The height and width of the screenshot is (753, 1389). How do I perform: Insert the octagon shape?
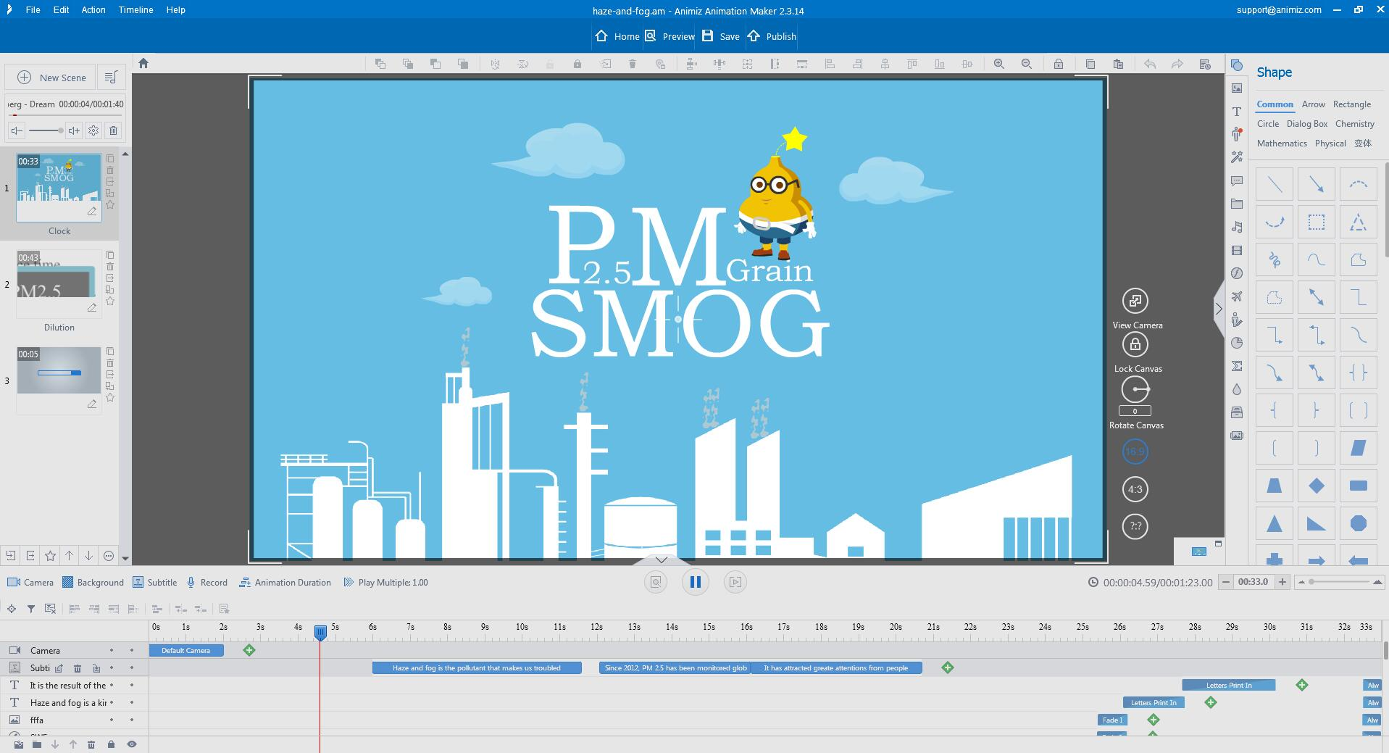click(x=1359, y=523)
